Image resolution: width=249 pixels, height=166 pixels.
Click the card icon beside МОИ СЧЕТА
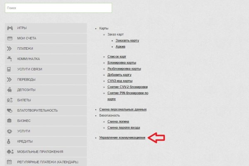pyautogui.click(x=9, y=38)
